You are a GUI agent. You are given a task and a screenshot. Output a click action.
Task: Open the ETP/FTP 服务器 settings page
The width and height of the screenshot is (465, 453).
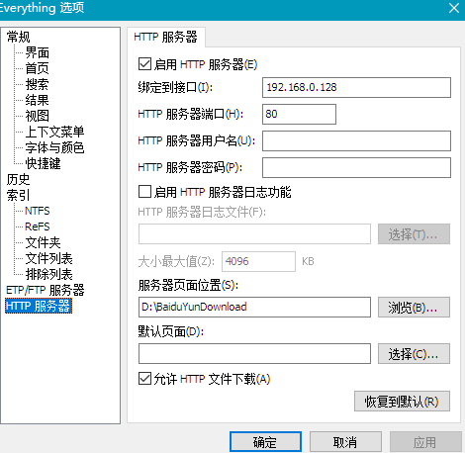46,290
